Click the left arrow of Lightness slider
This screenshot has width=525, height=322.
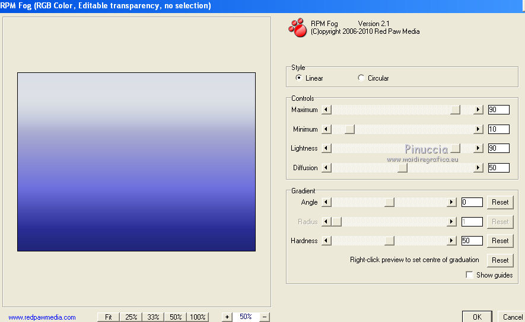[x=326, y=148]
